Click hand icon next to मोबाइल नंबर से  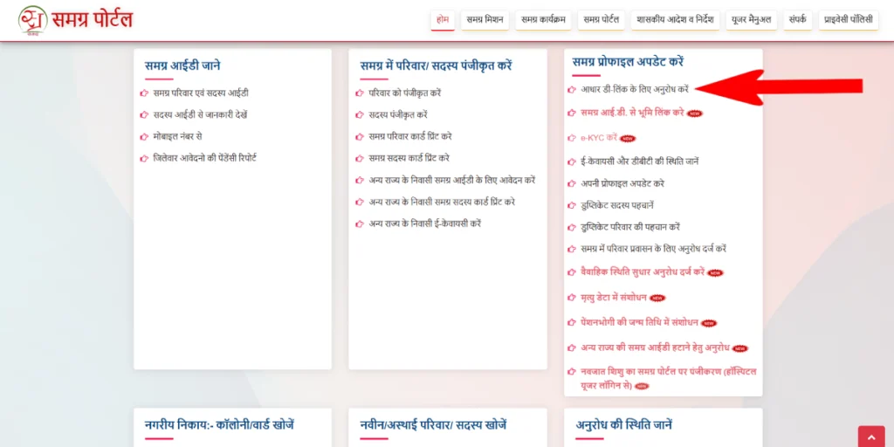point(144,137)
